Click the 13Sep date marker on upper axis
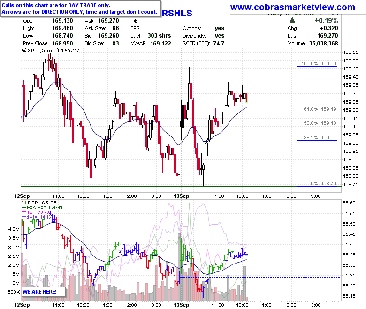The width and height of the screenshot is (366, 309). coord(182,196)
